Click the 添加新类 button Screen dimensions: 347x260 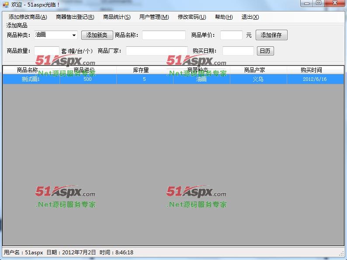click(97, 35)
